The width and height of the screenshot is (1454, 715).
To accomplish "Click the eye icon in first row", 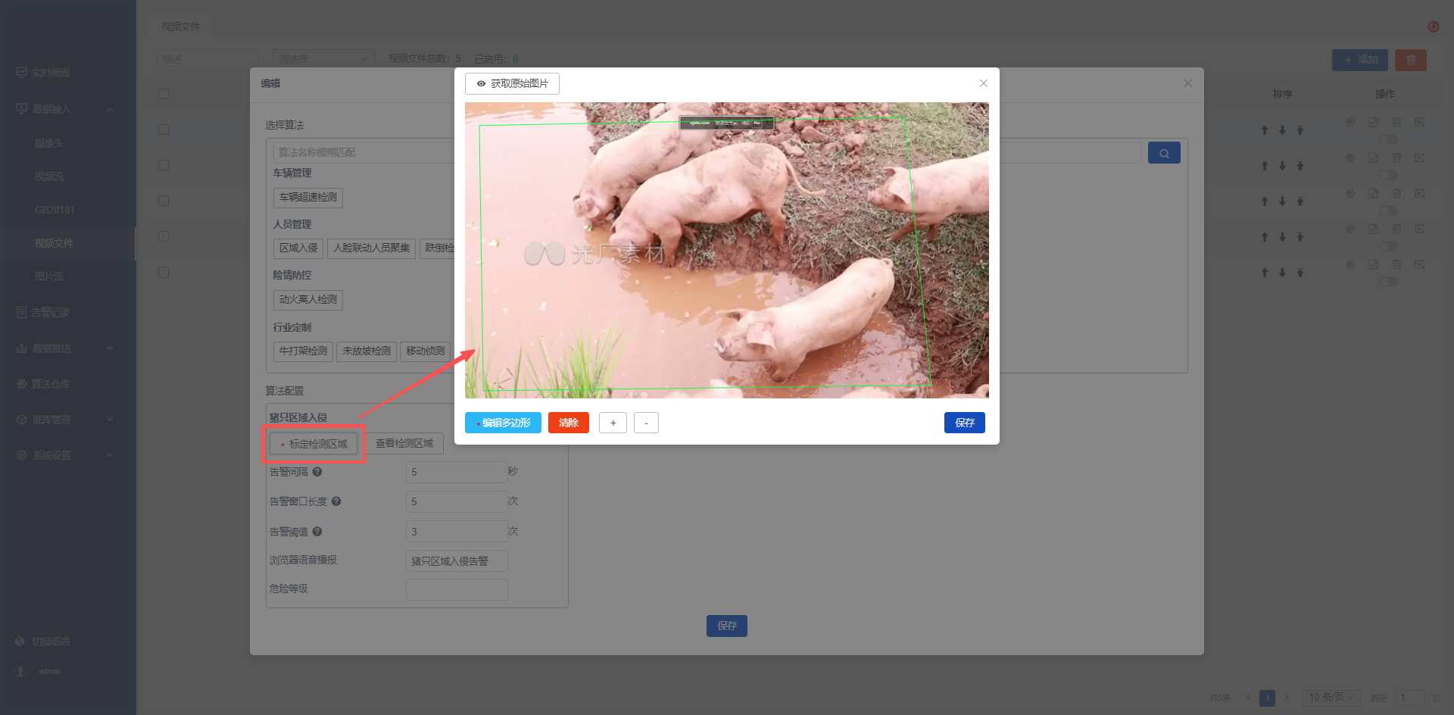I will click(x=1350, y=122).
